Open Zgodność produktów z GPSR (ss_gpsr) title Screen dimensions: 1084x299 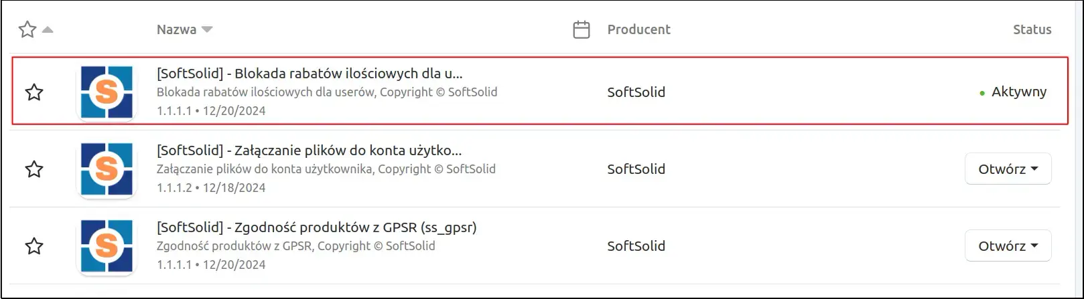pyautogui.click(x=317, y=227)
